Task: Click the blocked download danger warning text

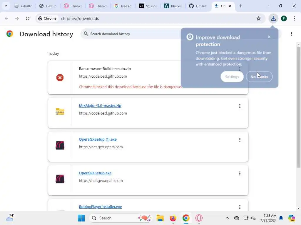Action: (130, 87)
